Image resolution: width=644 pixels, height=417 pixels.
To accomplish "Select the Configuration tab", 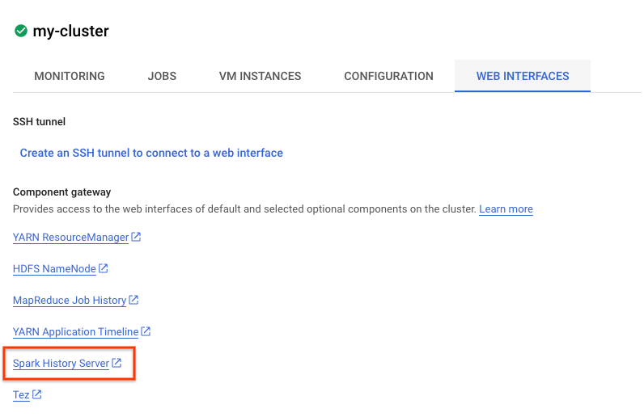I will coord(388,76).
